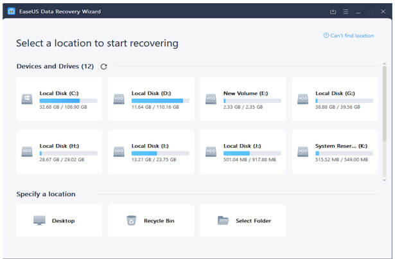Select the Local Disk (D:) label
This screenshot has height=259, width=395.
tap(151, 93)
